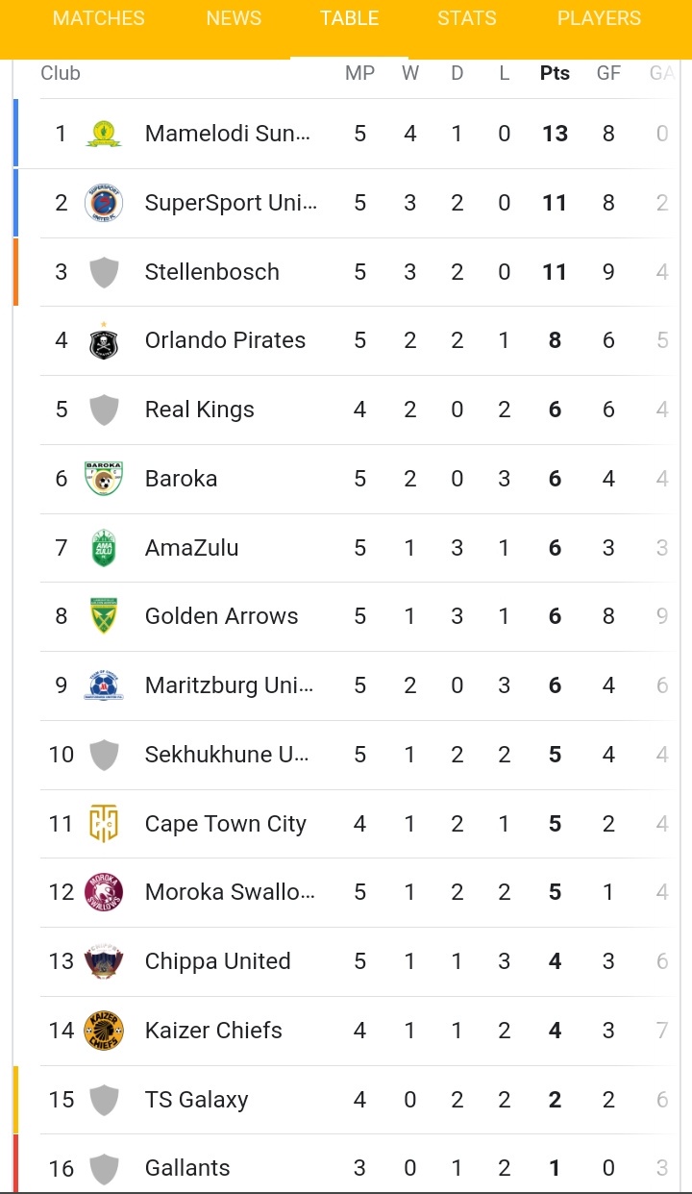The height and width of the screenshot is (1194, 692).
Task: Open the Stellenbosch team name link
Action: 212,272
